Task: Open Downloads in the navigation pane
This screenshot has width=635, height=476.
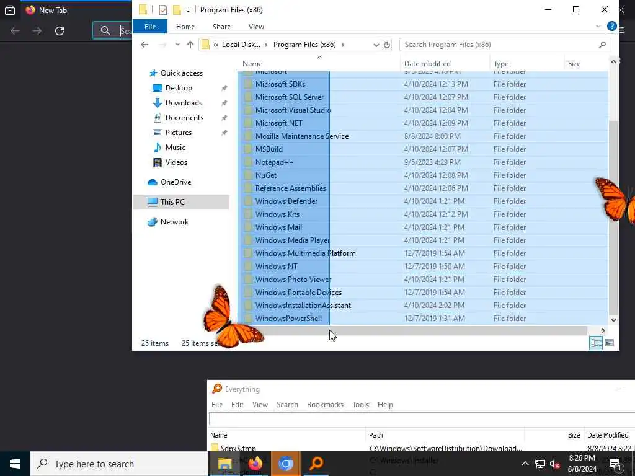Action: pyautogui.click(x=184, y=103)
